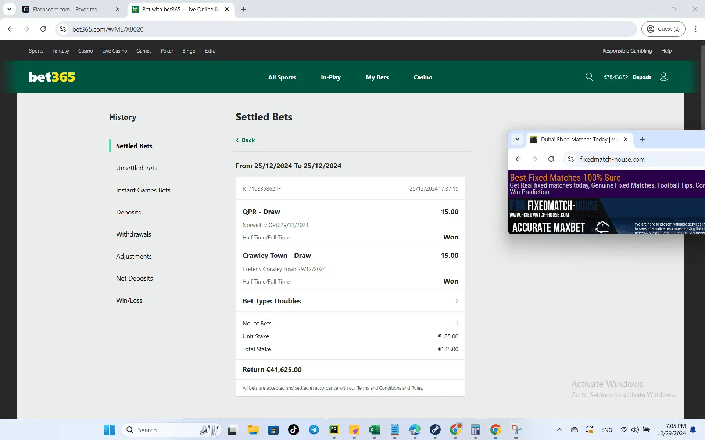Select Deposits in History sidebar
705x440 pixels.
coord(128,212)
